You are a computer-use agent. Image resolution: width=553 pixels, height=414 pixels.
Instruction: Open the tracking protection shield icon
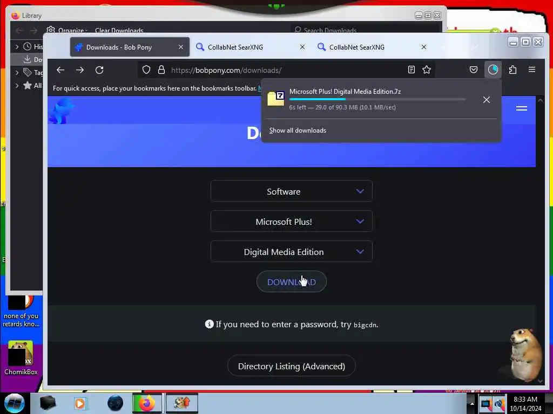[146, 70]
